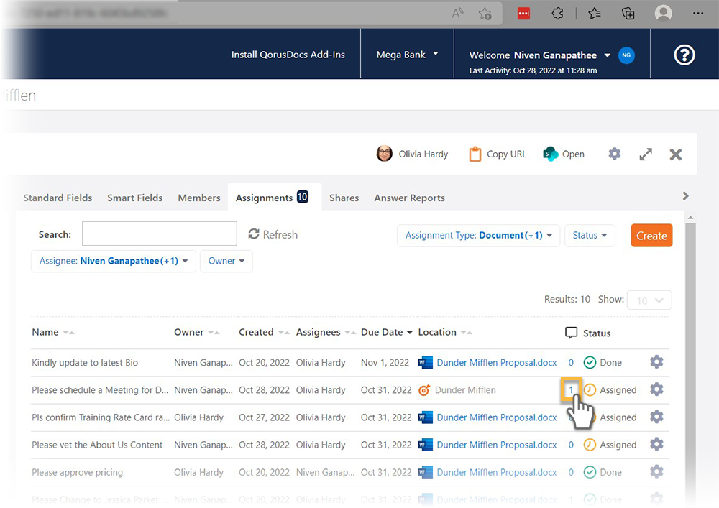Click the Copy URL clipboard icon
The image size is (719, 508).
click(475, 154)
